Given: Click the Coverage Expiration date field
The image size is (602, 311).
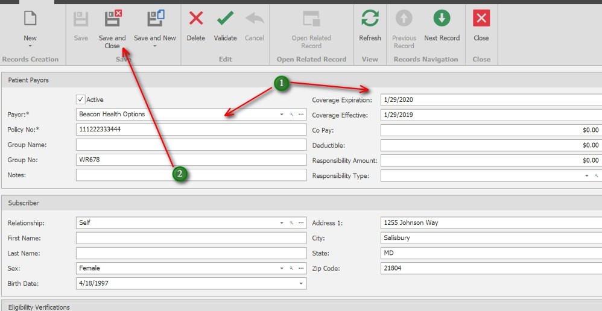Looking at the screenshot, I should click(490, 99).
